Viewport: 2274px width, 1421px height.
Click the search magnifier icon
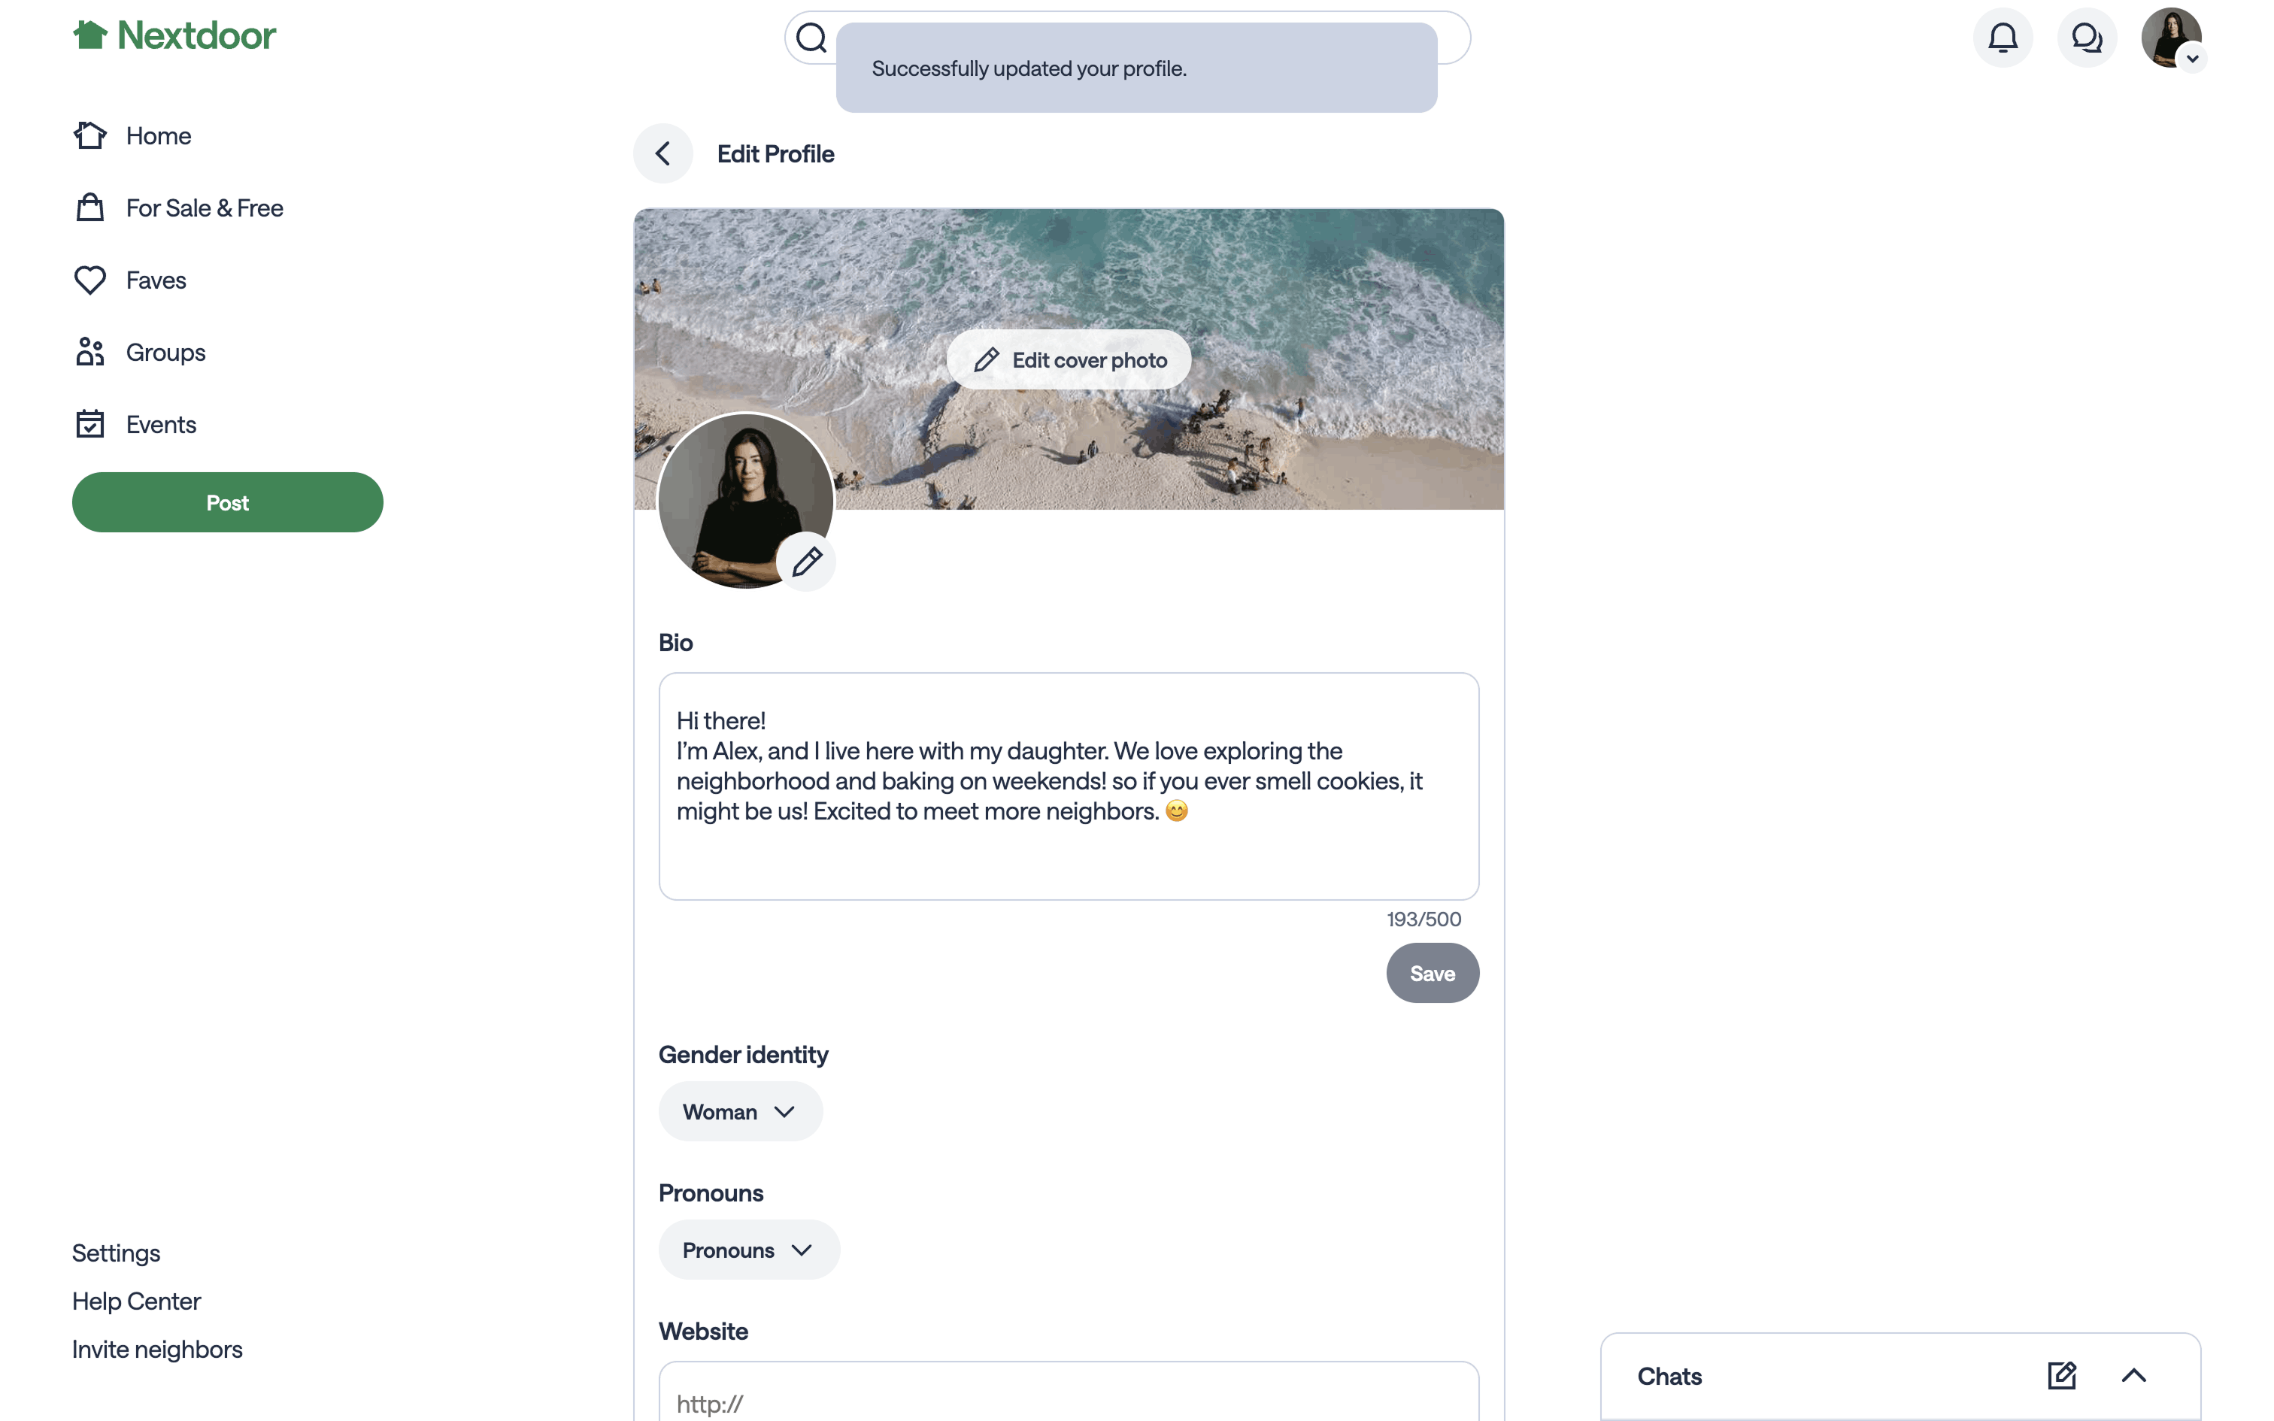[x=811, y=38]
